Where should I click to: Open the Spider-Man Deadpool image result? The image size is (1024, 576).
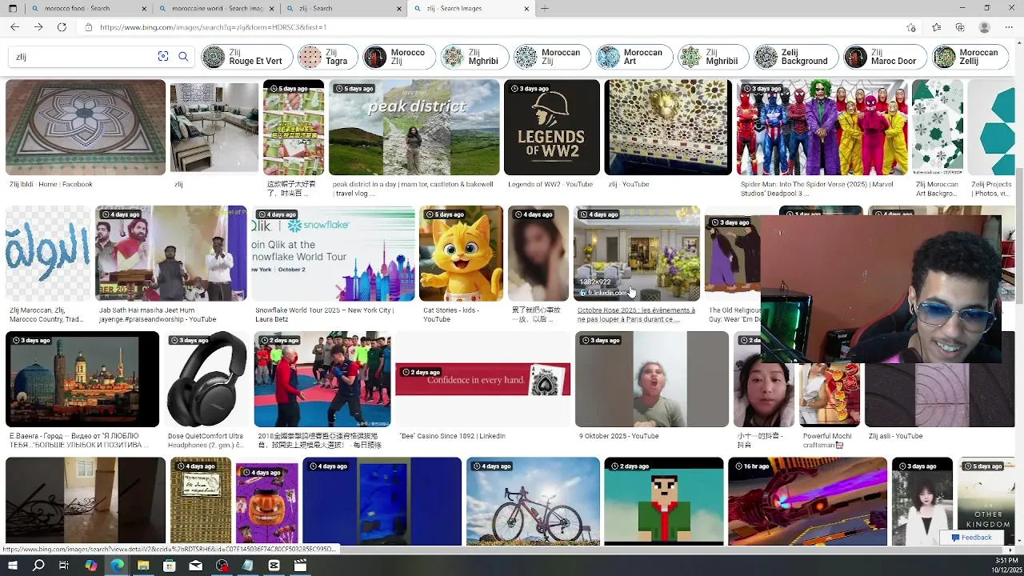pyautogui.click(x=822, y=127)
